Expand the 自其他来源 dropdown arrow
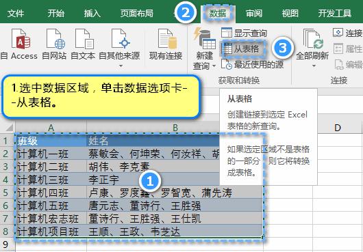This screenshot has height=252, width=363. 121,66
